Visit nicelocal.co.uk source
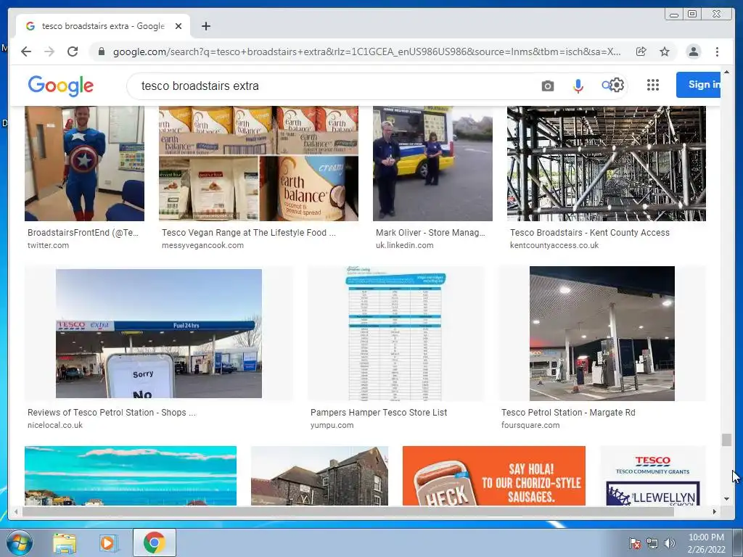743x557 pixels. pyautogui.click(x=55, y=425)
